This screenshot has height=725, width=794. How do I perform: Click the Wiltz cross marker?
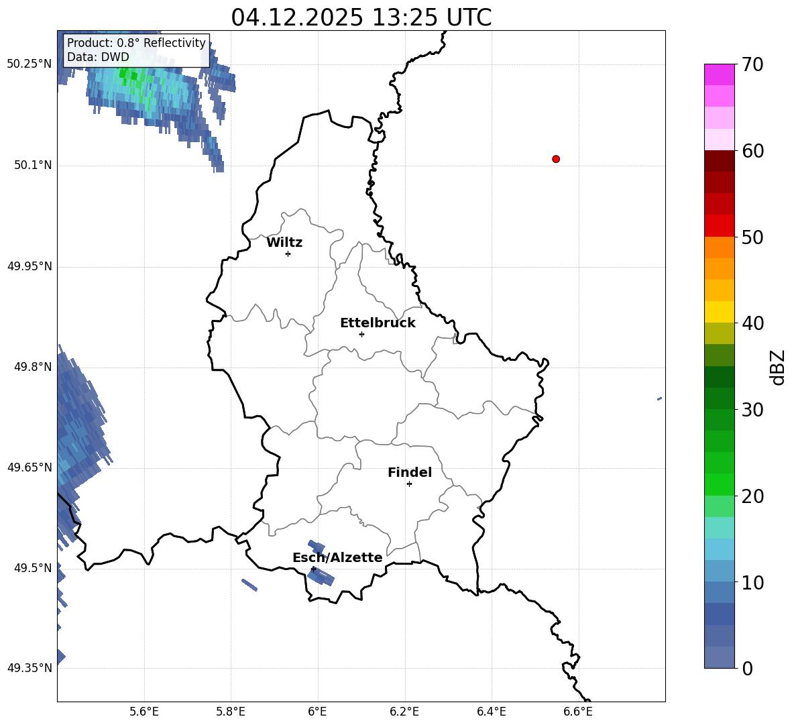(x=288, y=254)
